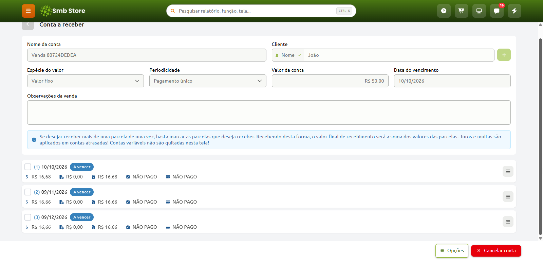Screen dimensions: 543x260
Task: Click the Cliente name field containing João
Action: [x=399, y=55]
